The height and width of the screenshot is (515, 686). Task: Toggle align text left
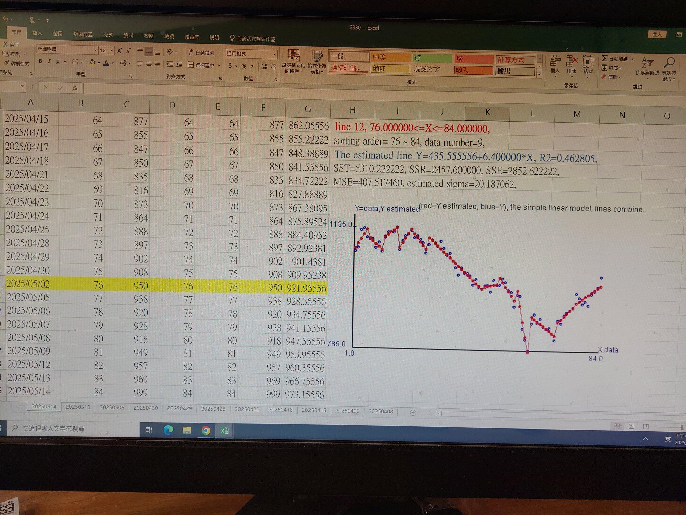[x=140, y=63]
